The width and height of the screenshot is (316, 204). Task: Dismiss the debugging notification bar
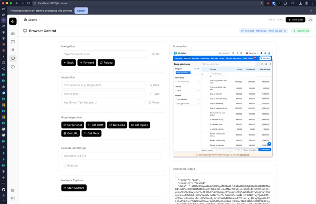click(x=311, y=11)
